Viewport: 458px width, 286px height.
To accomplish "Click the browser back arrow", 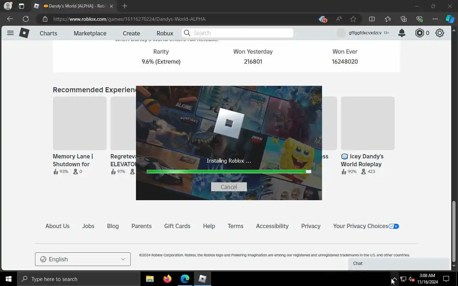I will pyautogui.click(x=10, y=19).
